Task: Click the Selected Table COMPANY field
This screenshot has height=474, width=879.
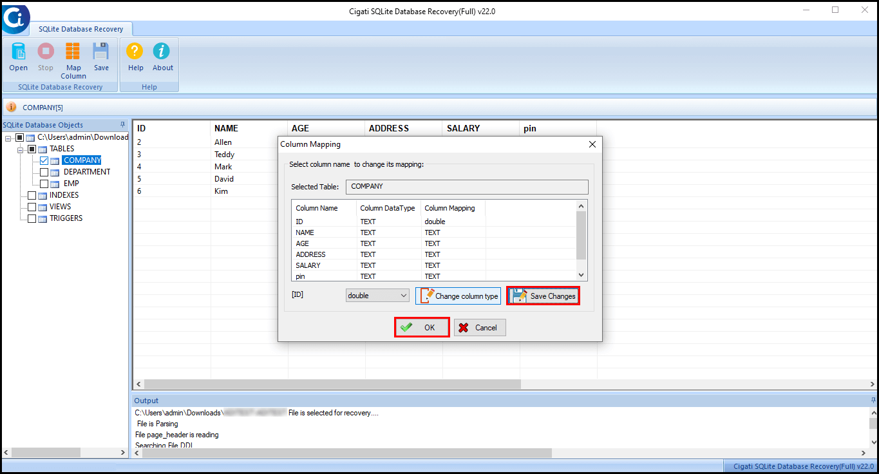Action: 467,187
